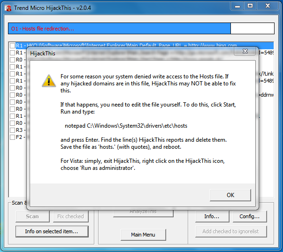Close the HijackThis warning dialog with X
Screen dimensions: 283x252
[245, 52]
